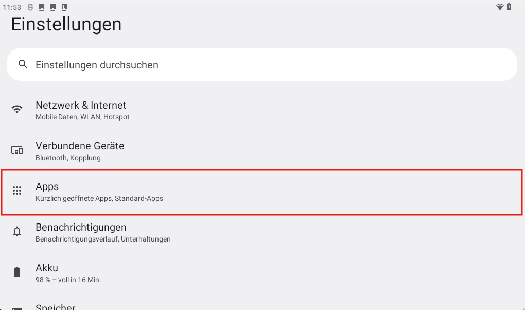
Task: Open the partially visible Speicher entry
Action: point(55,307)
